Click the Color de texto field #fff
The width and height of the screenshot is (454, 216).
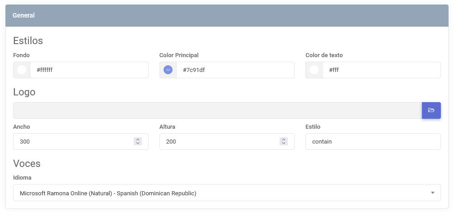[381, 70]
